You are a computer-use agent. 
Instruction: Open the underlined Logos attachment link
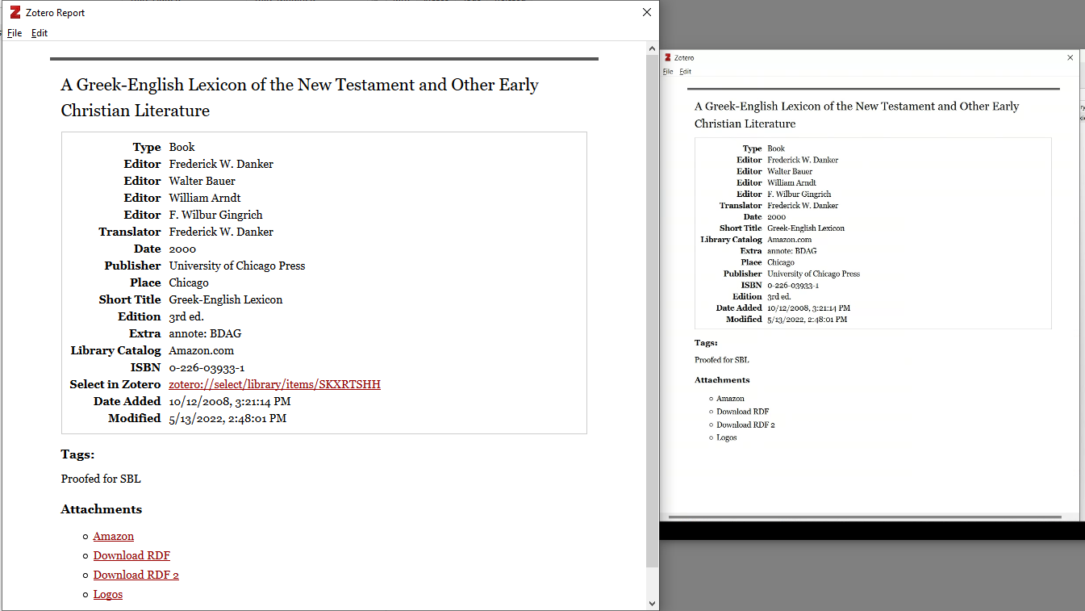click(x=107, y=594)
